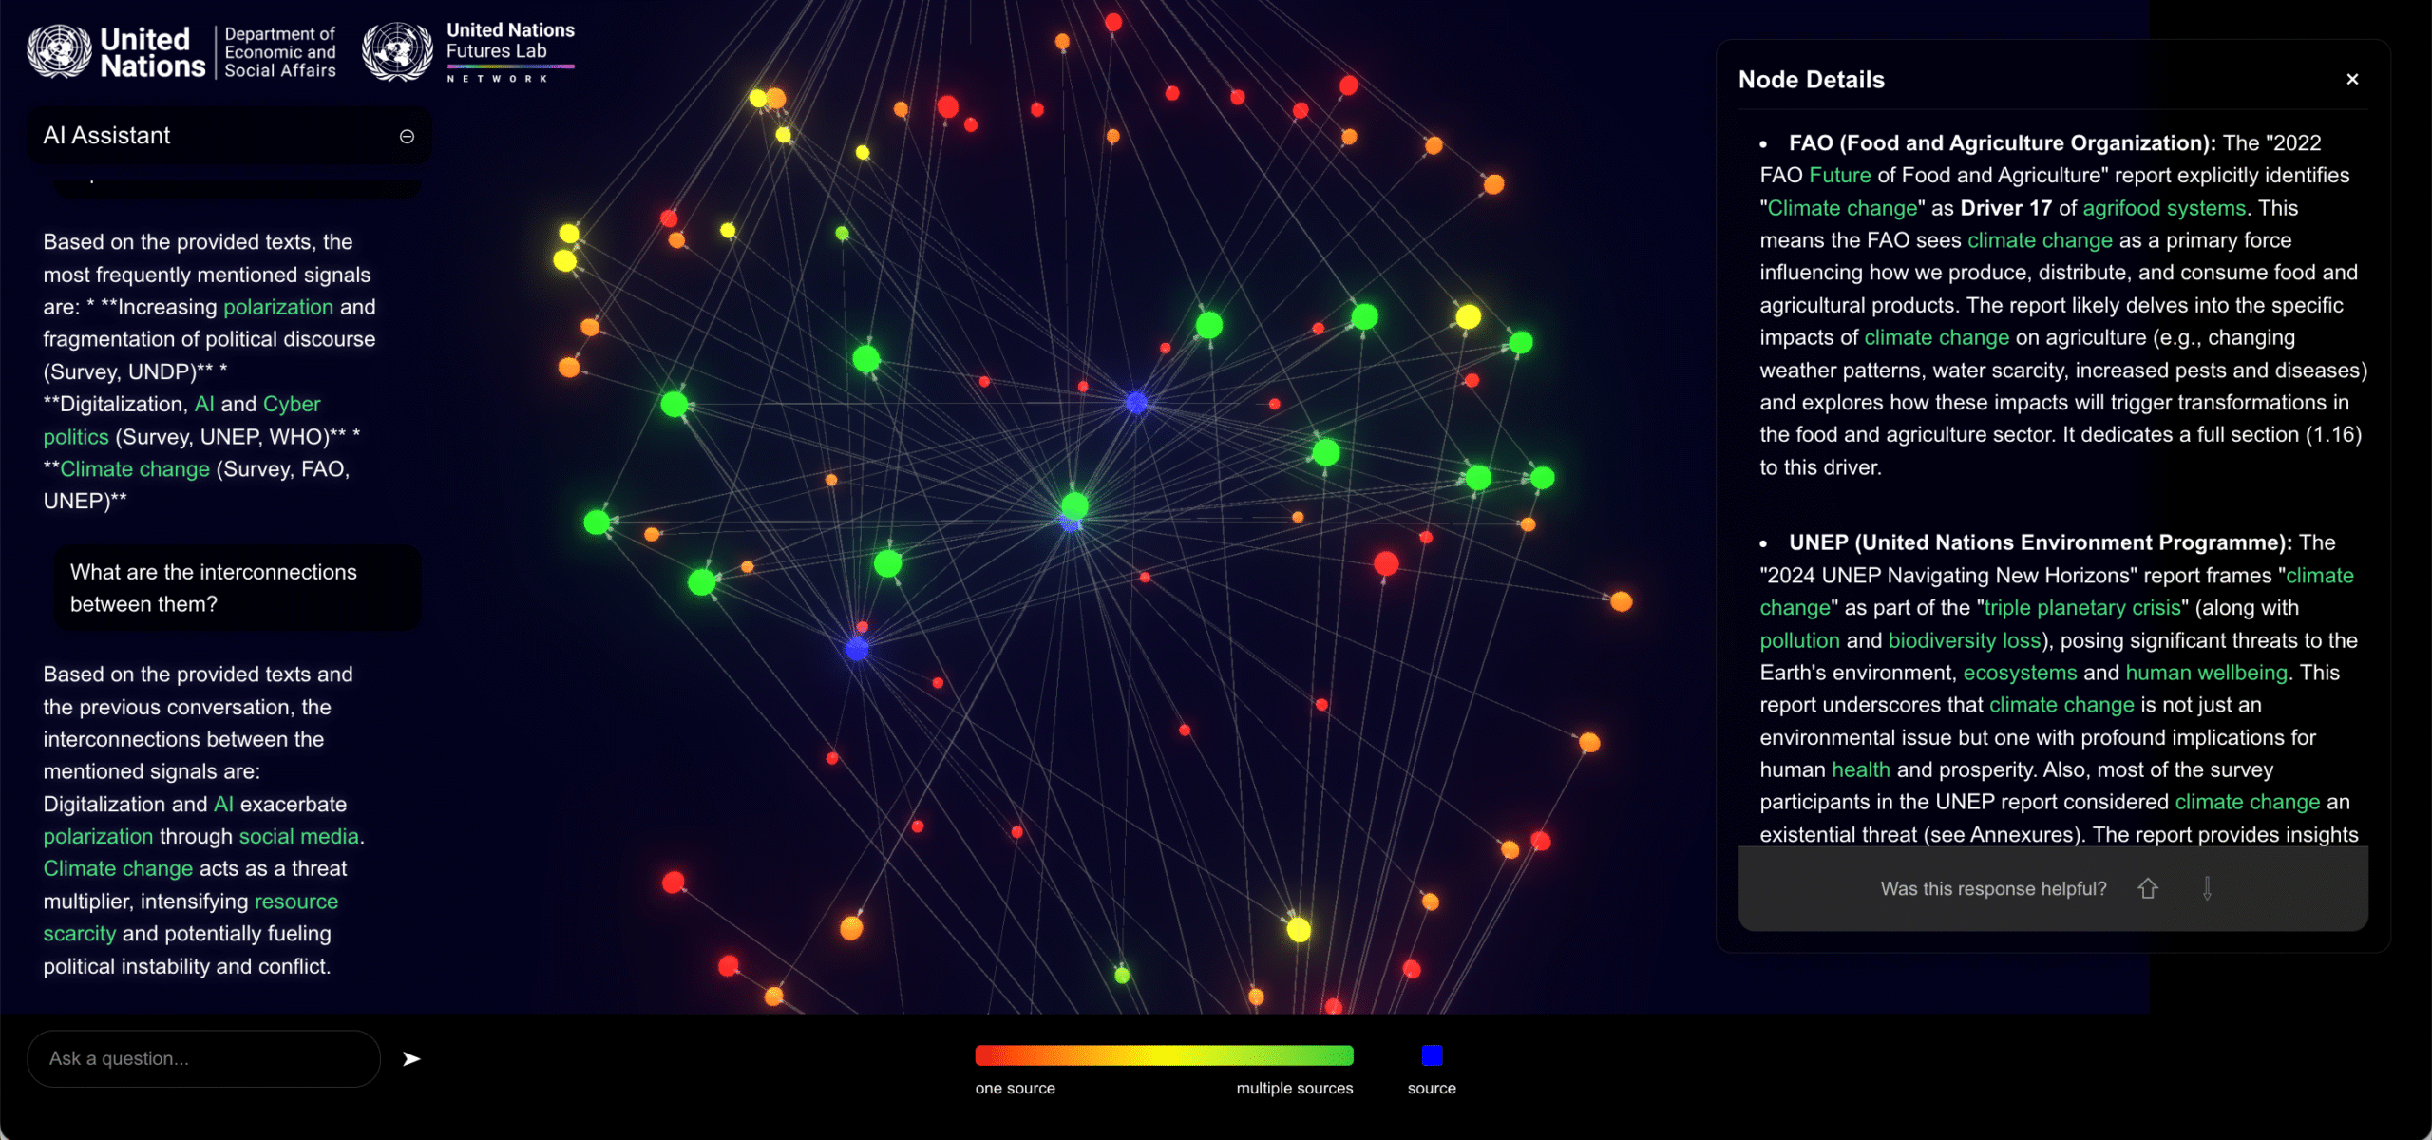Click the Ask a question input field
Image resolution: width=2432 pixels, height=1140 pixels.
click(x=203, y=1059)
